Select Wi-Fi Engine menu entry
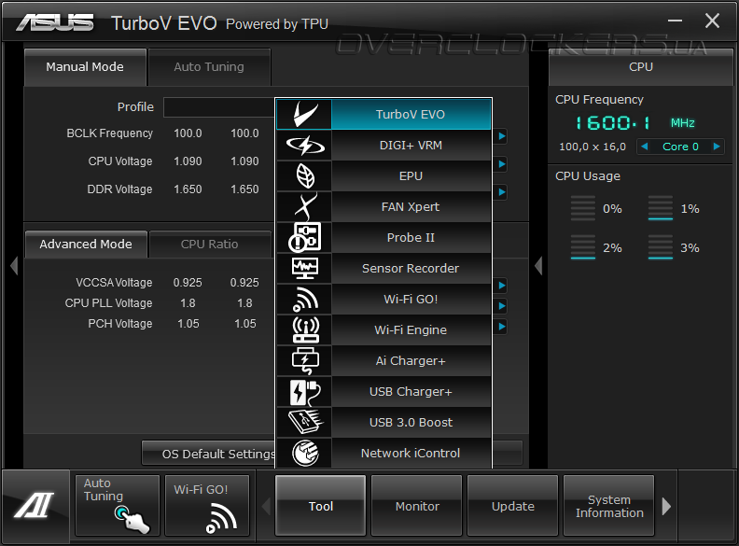Viewport: 739px width, 546px height. point(411,329)
